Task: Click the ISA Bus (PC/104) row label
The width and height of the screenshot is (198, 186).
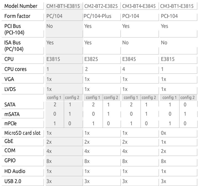Action: click(14, 46)
